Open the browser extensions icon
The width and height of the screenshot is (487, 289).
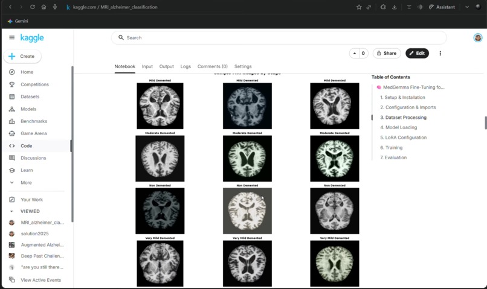(383, 7)
